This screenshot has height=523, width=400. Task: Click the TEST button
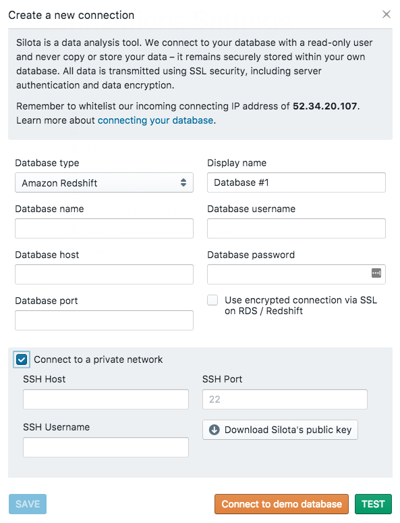click(373, 504)
